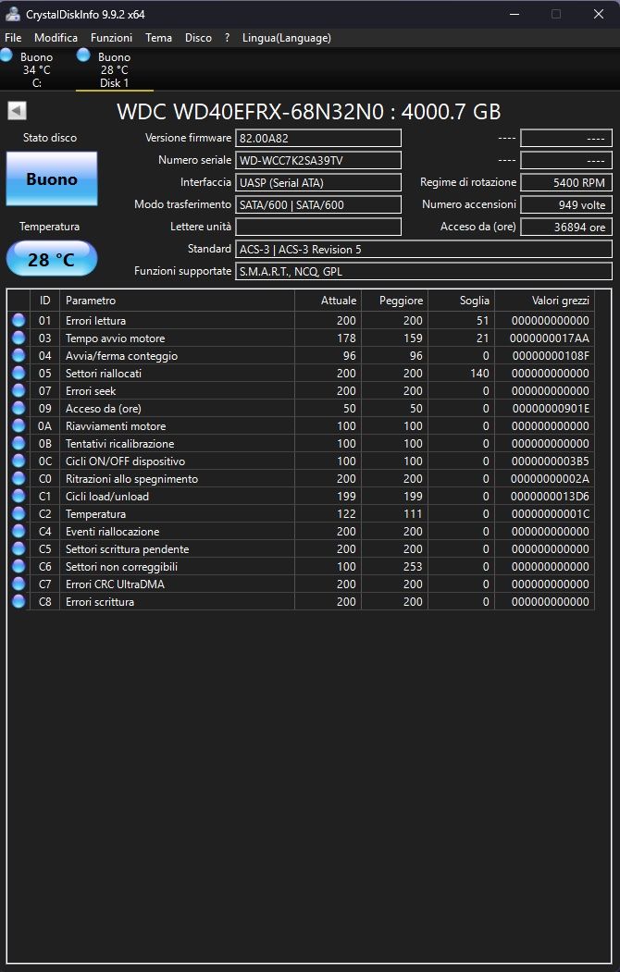Open the File menu
This screenshot has height=972, width=620.
(13, 38)
